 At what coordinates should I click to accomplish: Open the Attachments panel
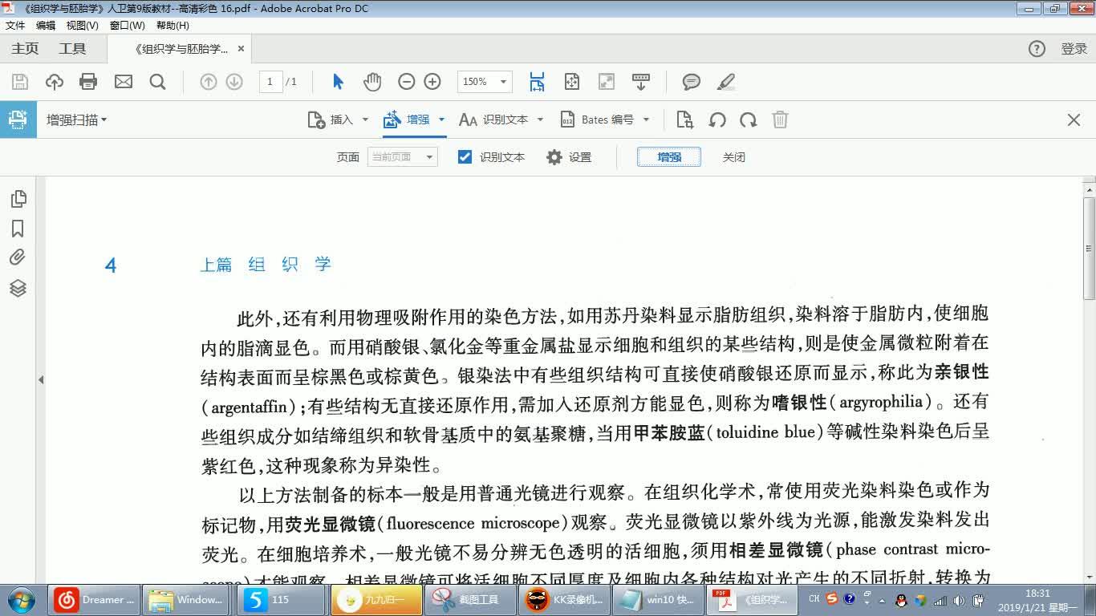pyautogui.click(x=18, y=258)
